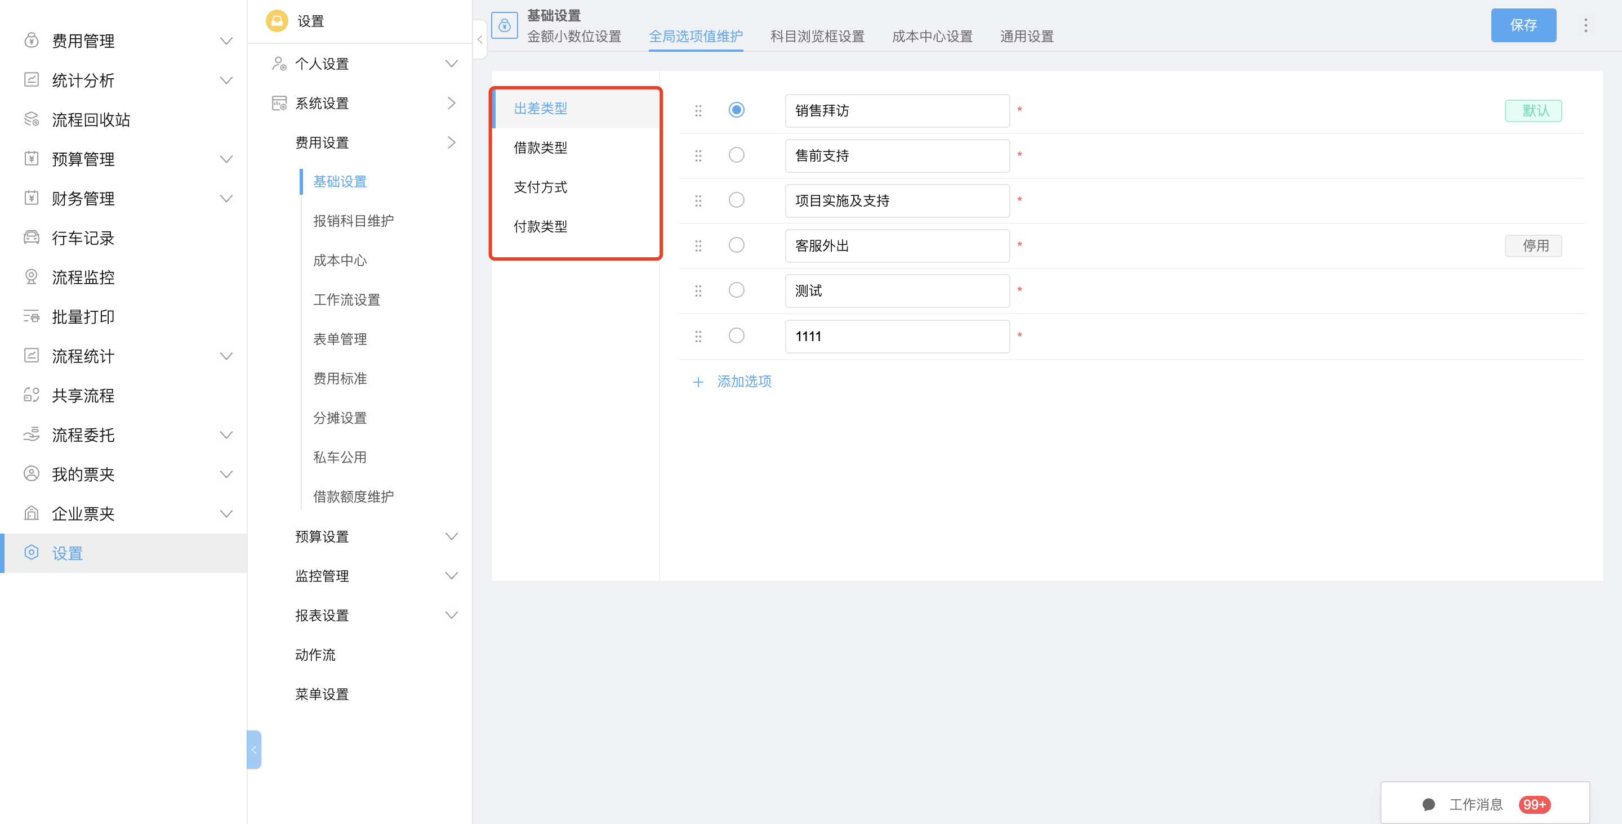This screenshot has height=824, width=1622.
Task: Click the drag handle beside 售前支持
Action: pos(698,155)
